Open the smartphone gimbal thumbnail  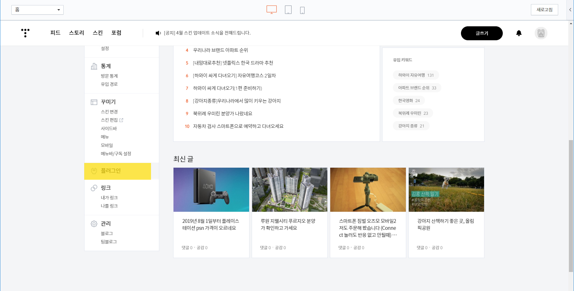point(368,190)
